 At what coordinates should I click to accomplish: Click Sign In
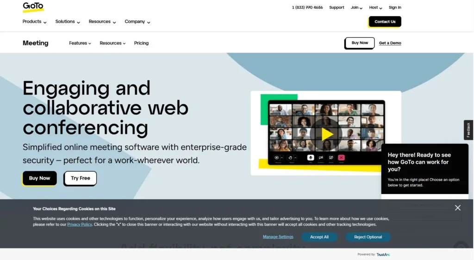[395, 7]
